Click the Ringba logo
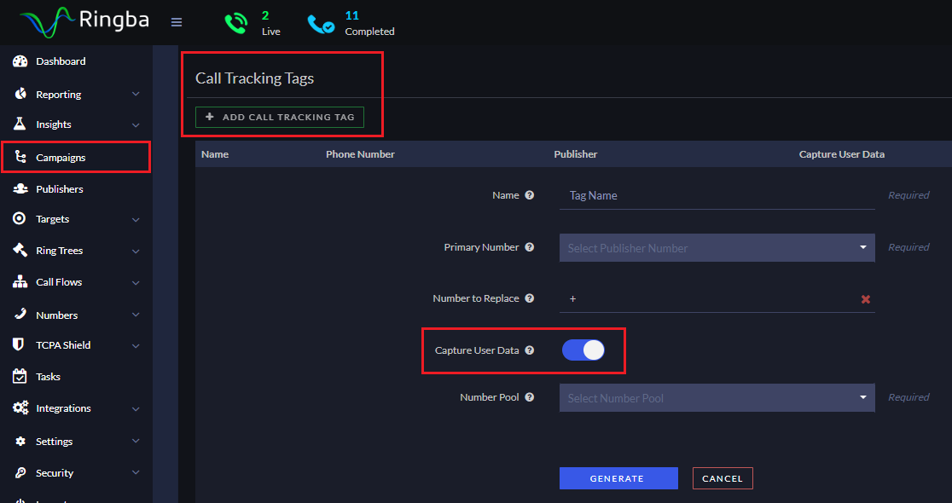Viewport: 952px width, 503px height. tap(84, 22)
